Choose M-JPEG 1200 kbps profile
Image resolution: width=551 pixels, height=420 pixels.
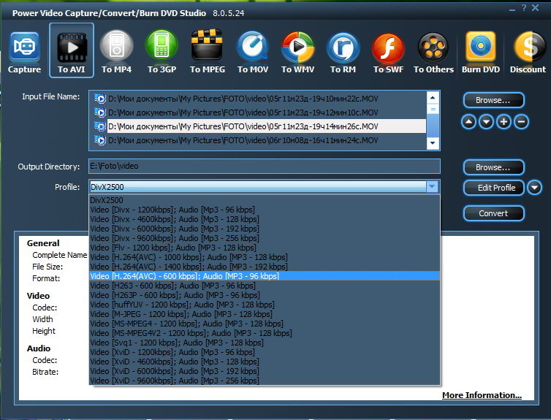[x=265, y=314]
